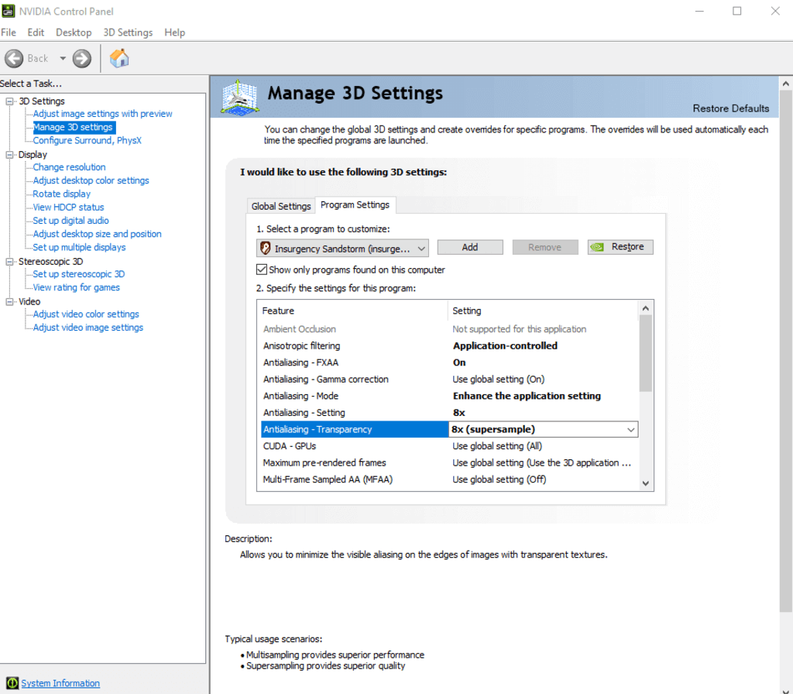
Task: Click the settings list scroll-down arrow
Action: click(645, 483)
